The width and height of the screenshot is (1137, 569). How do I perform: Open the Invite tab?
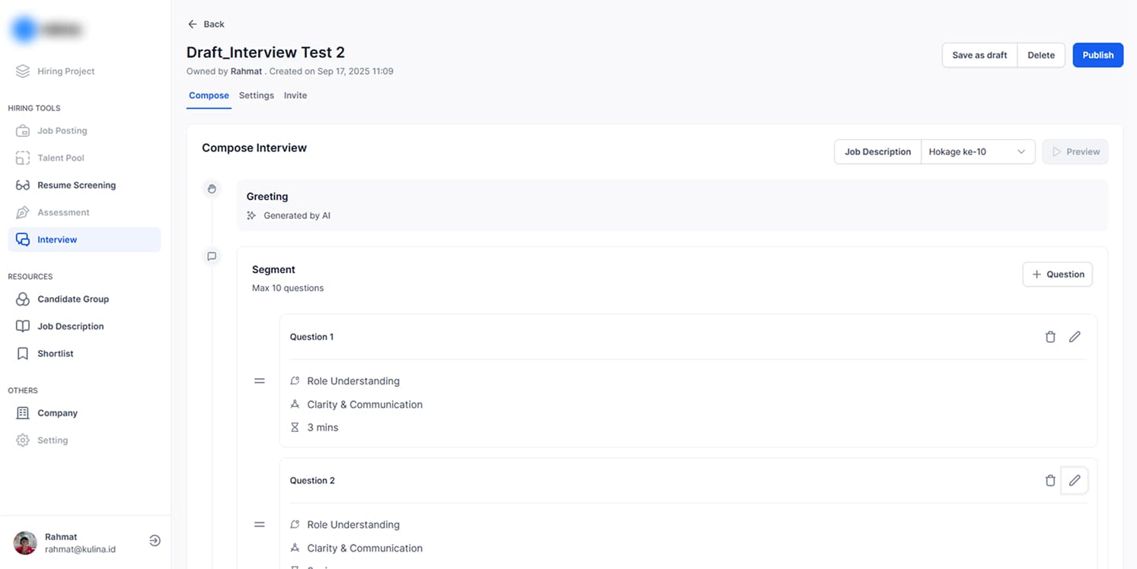(x=295, y=96)
